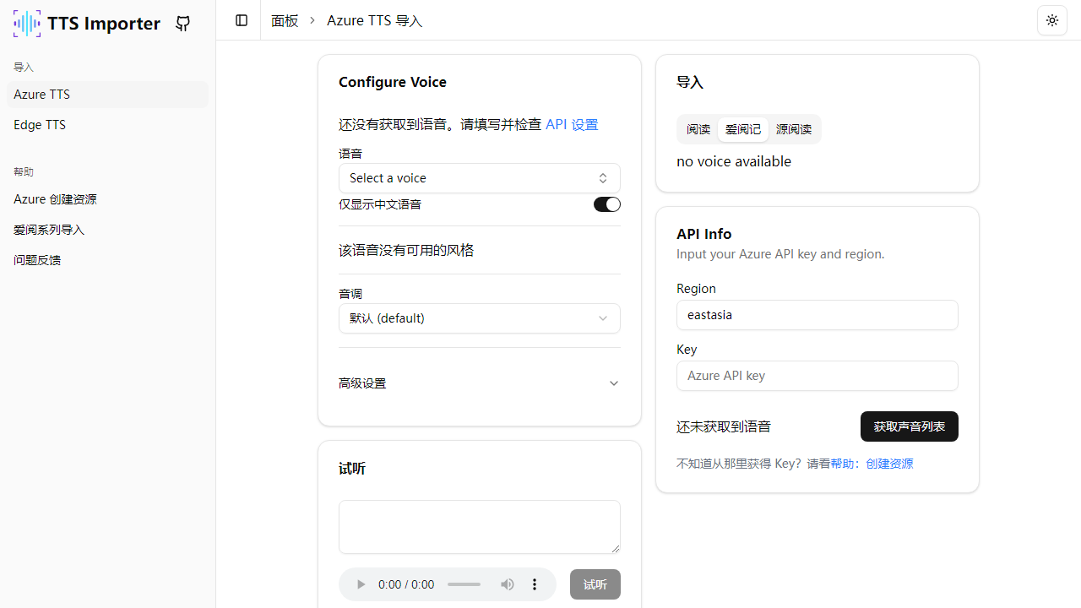The height and width of the screenshot is (608, 1081).
Task: Open Edge TTS in sidebar
Action: [107, 125]
